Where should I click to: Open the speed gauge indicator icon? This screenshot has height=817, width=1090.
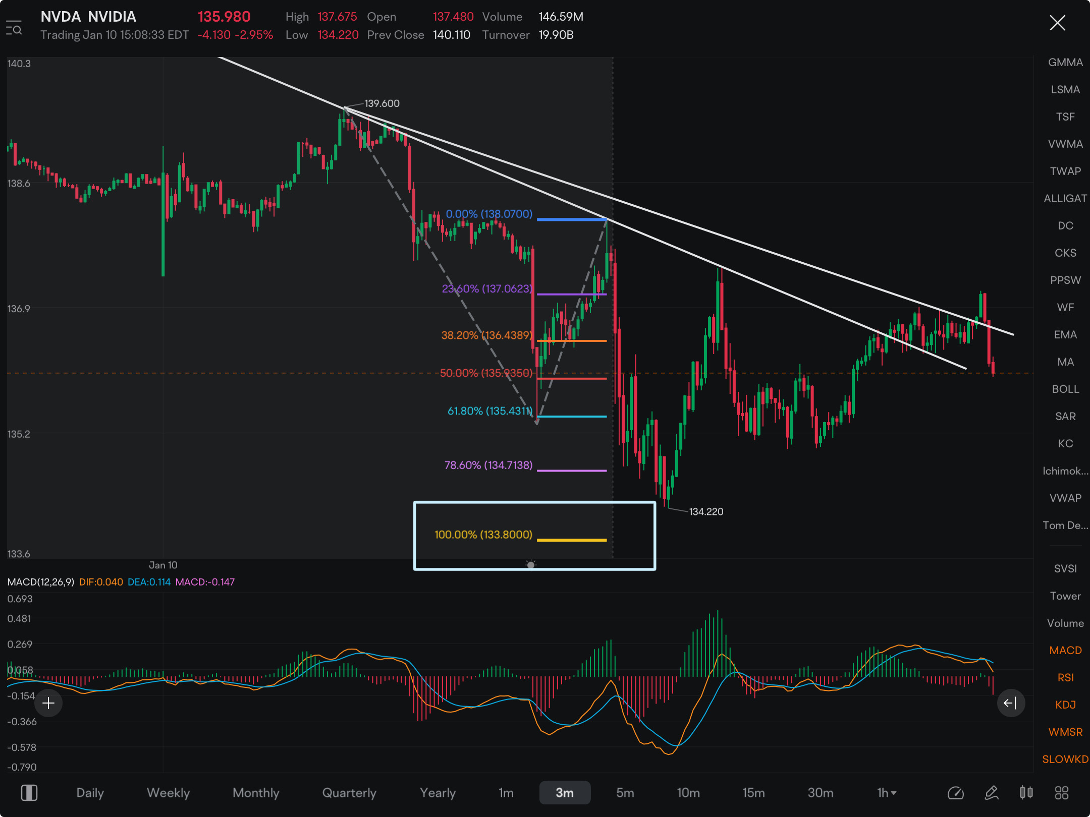click(955, 793)
